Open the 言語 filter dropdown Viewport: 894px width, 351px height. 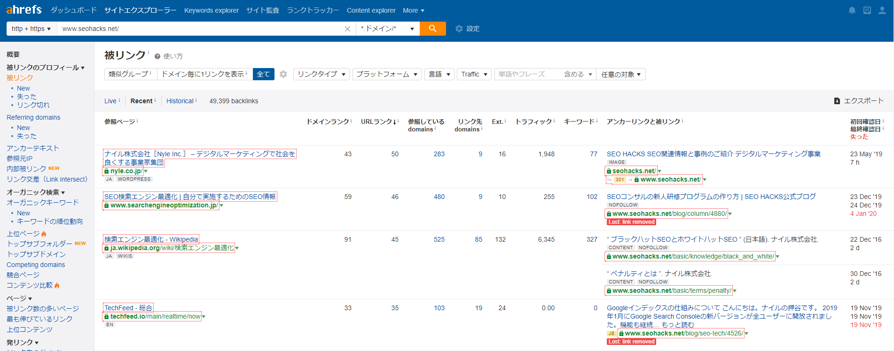pos(439,74)
